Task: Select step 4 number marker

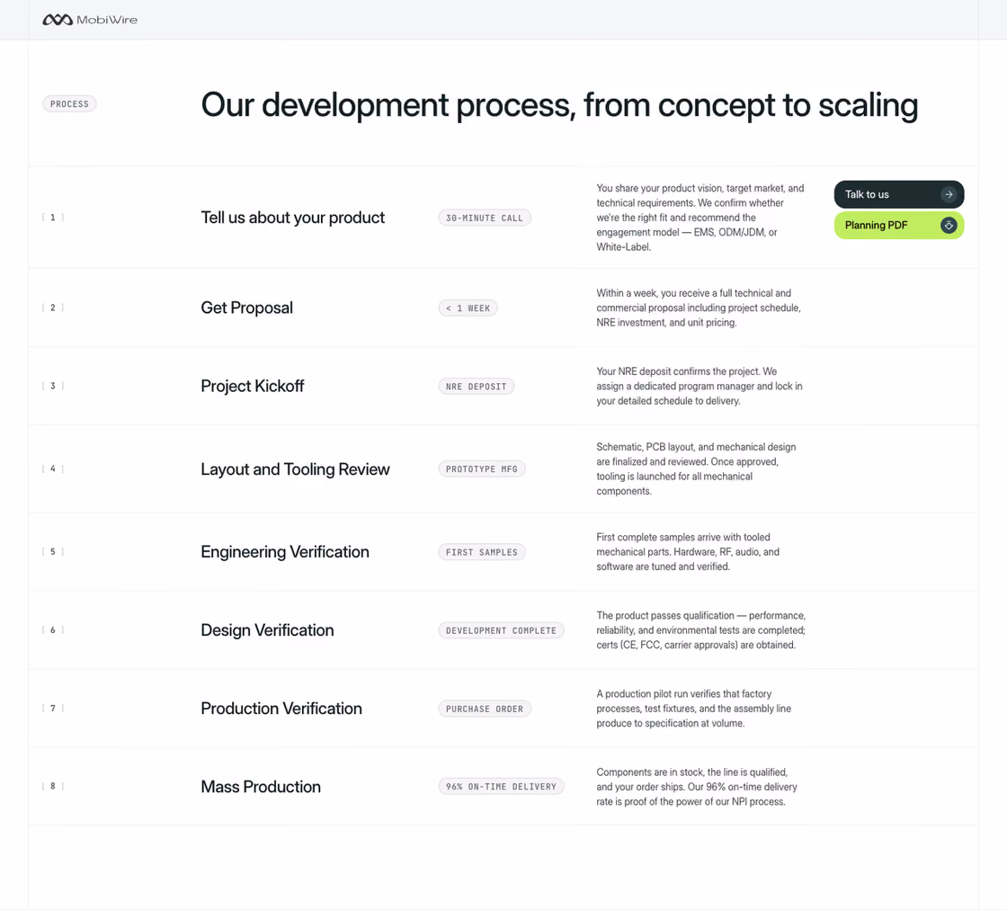Action: click(53, 468)
